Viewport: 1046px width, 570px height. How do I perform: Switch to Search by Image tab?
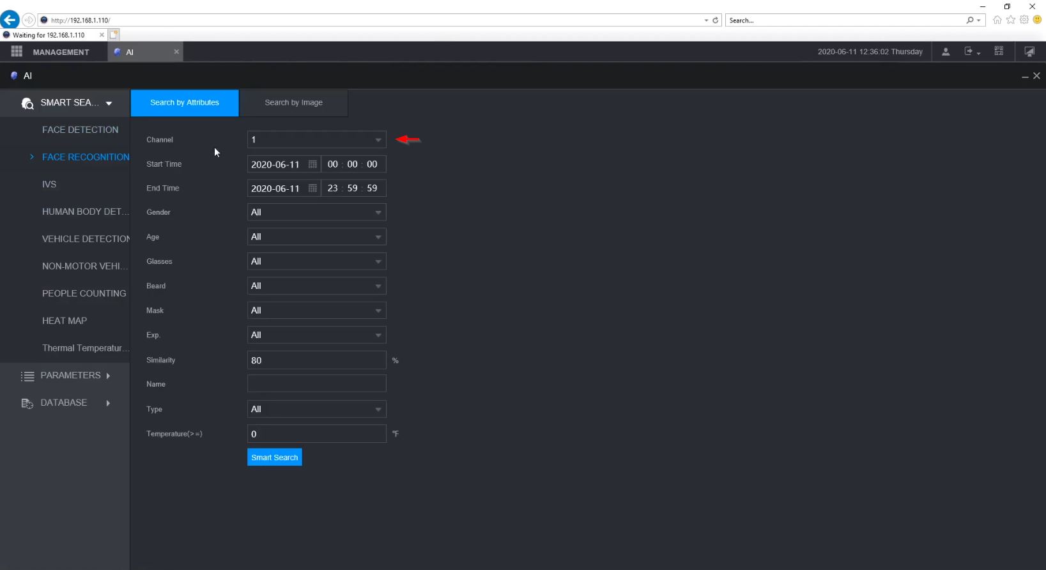point(294,103)
